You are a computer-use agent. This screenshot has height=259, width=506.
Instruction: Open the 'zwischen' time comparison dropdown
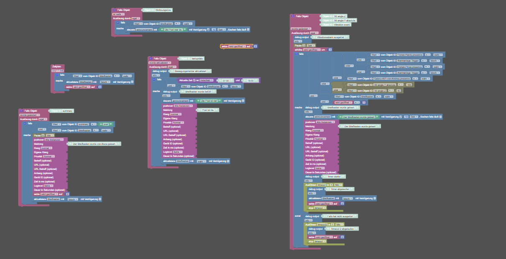pyautogui.click(x=206, y=79)
